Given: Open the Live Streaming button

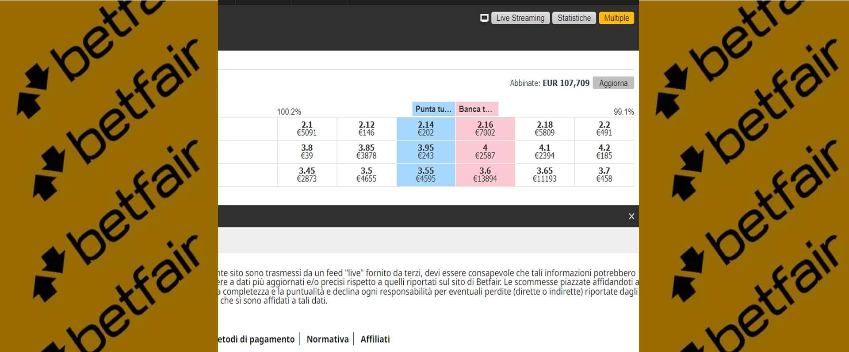Looking at the screenshot, I should pyautogui.click(x=520, y=18).
